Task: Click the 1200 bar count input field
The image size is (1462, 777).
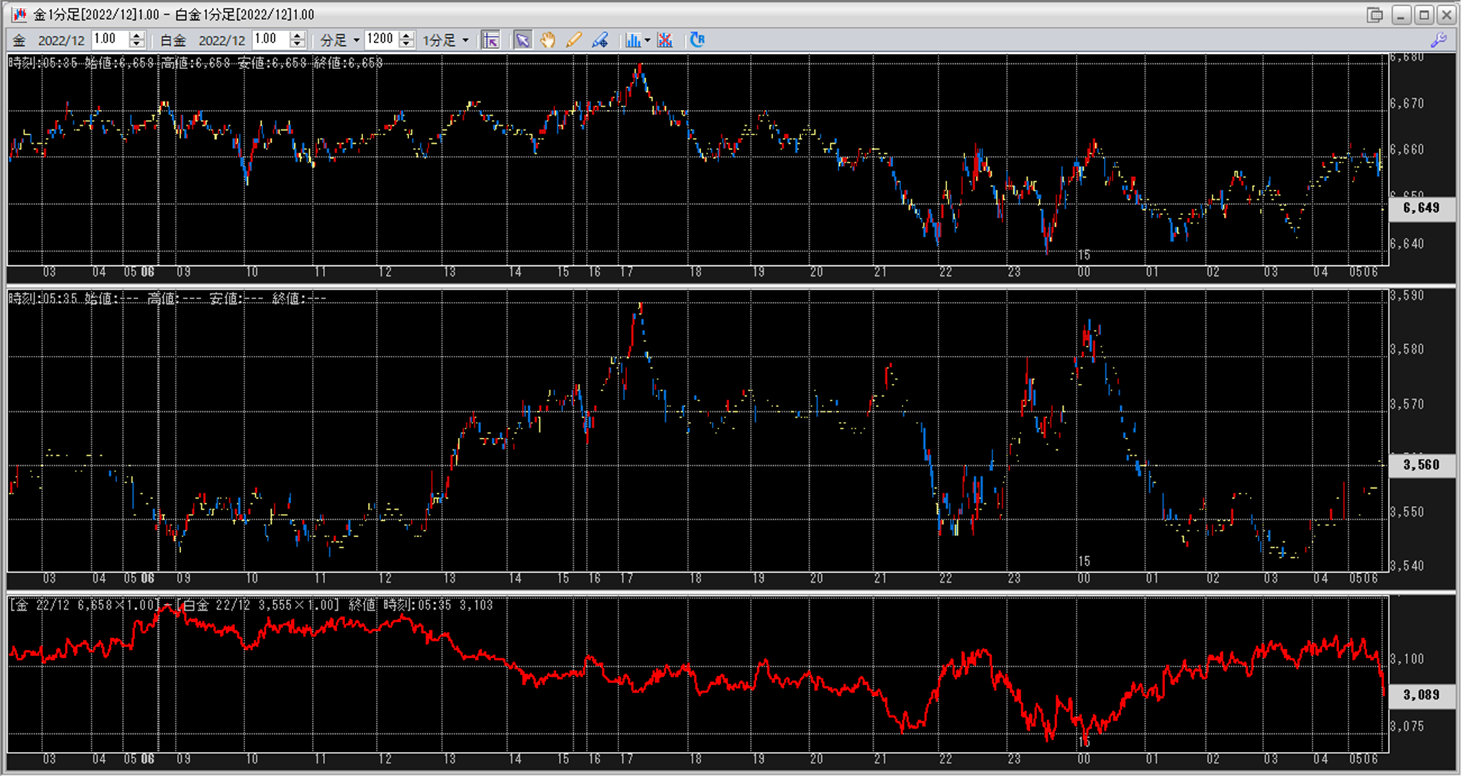Action: pos(381,40)
